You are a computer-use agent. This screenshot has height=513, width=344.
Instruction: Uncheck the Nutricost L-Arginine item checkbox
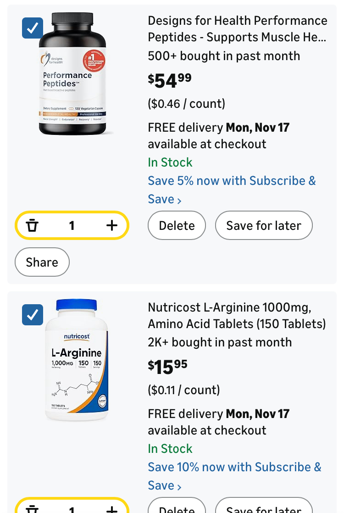pyautogui.click(x=33, y=315)
